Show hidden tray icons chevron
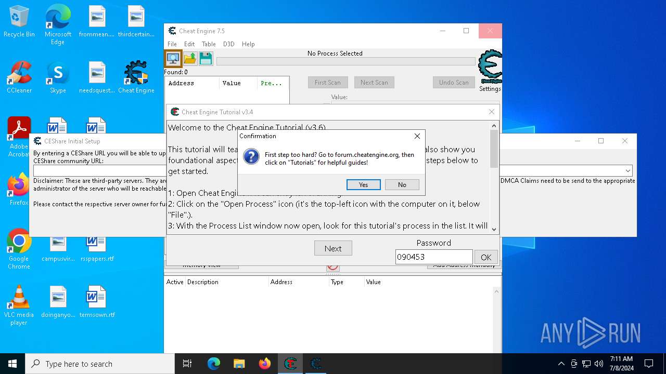 coord(561,364)
